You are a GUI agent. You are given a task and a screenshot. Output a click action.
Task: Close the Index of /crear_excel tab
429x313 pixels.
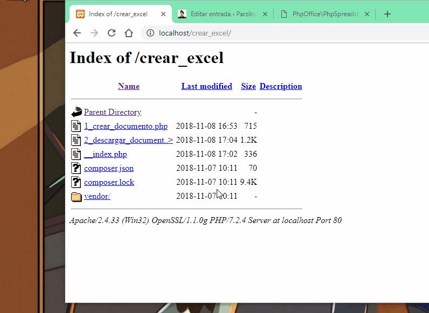pyautogui.click(x=163, y=14)
